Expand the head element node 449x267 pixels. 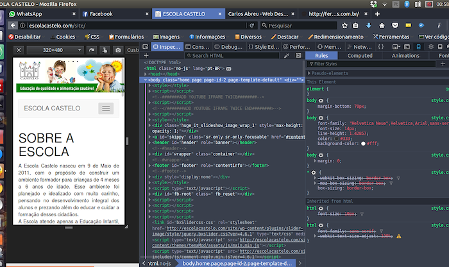146,74
